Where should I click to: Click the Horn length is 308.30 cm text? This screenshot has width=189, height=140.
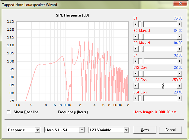[155, 112]
